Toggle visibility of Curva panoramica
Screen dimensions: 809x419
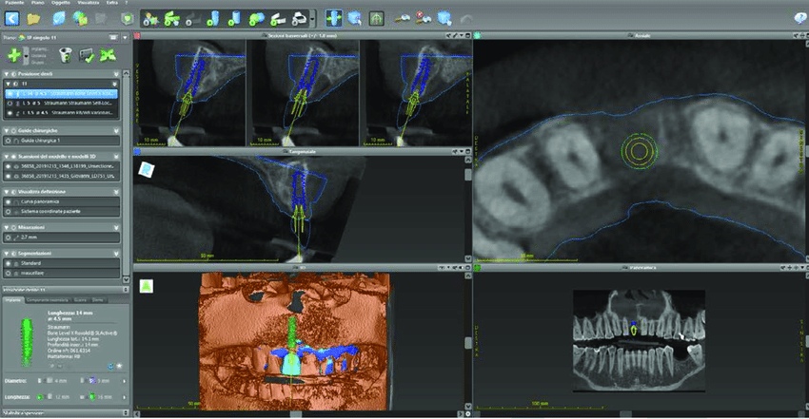[10, 201]
